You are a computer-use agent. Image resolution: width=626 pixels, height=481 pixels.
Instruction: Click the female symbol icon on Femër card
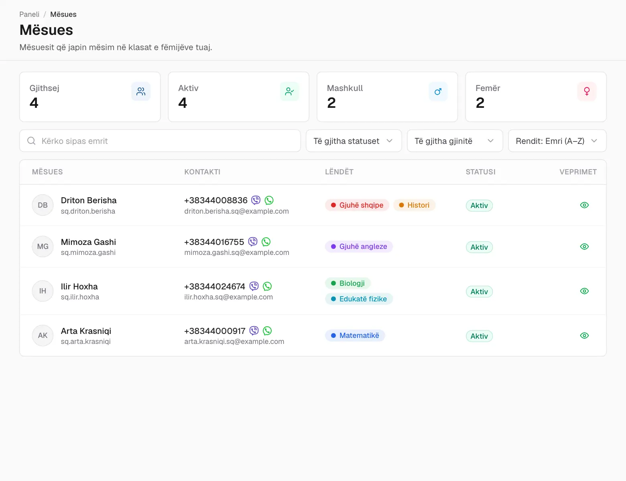(587, 91)
